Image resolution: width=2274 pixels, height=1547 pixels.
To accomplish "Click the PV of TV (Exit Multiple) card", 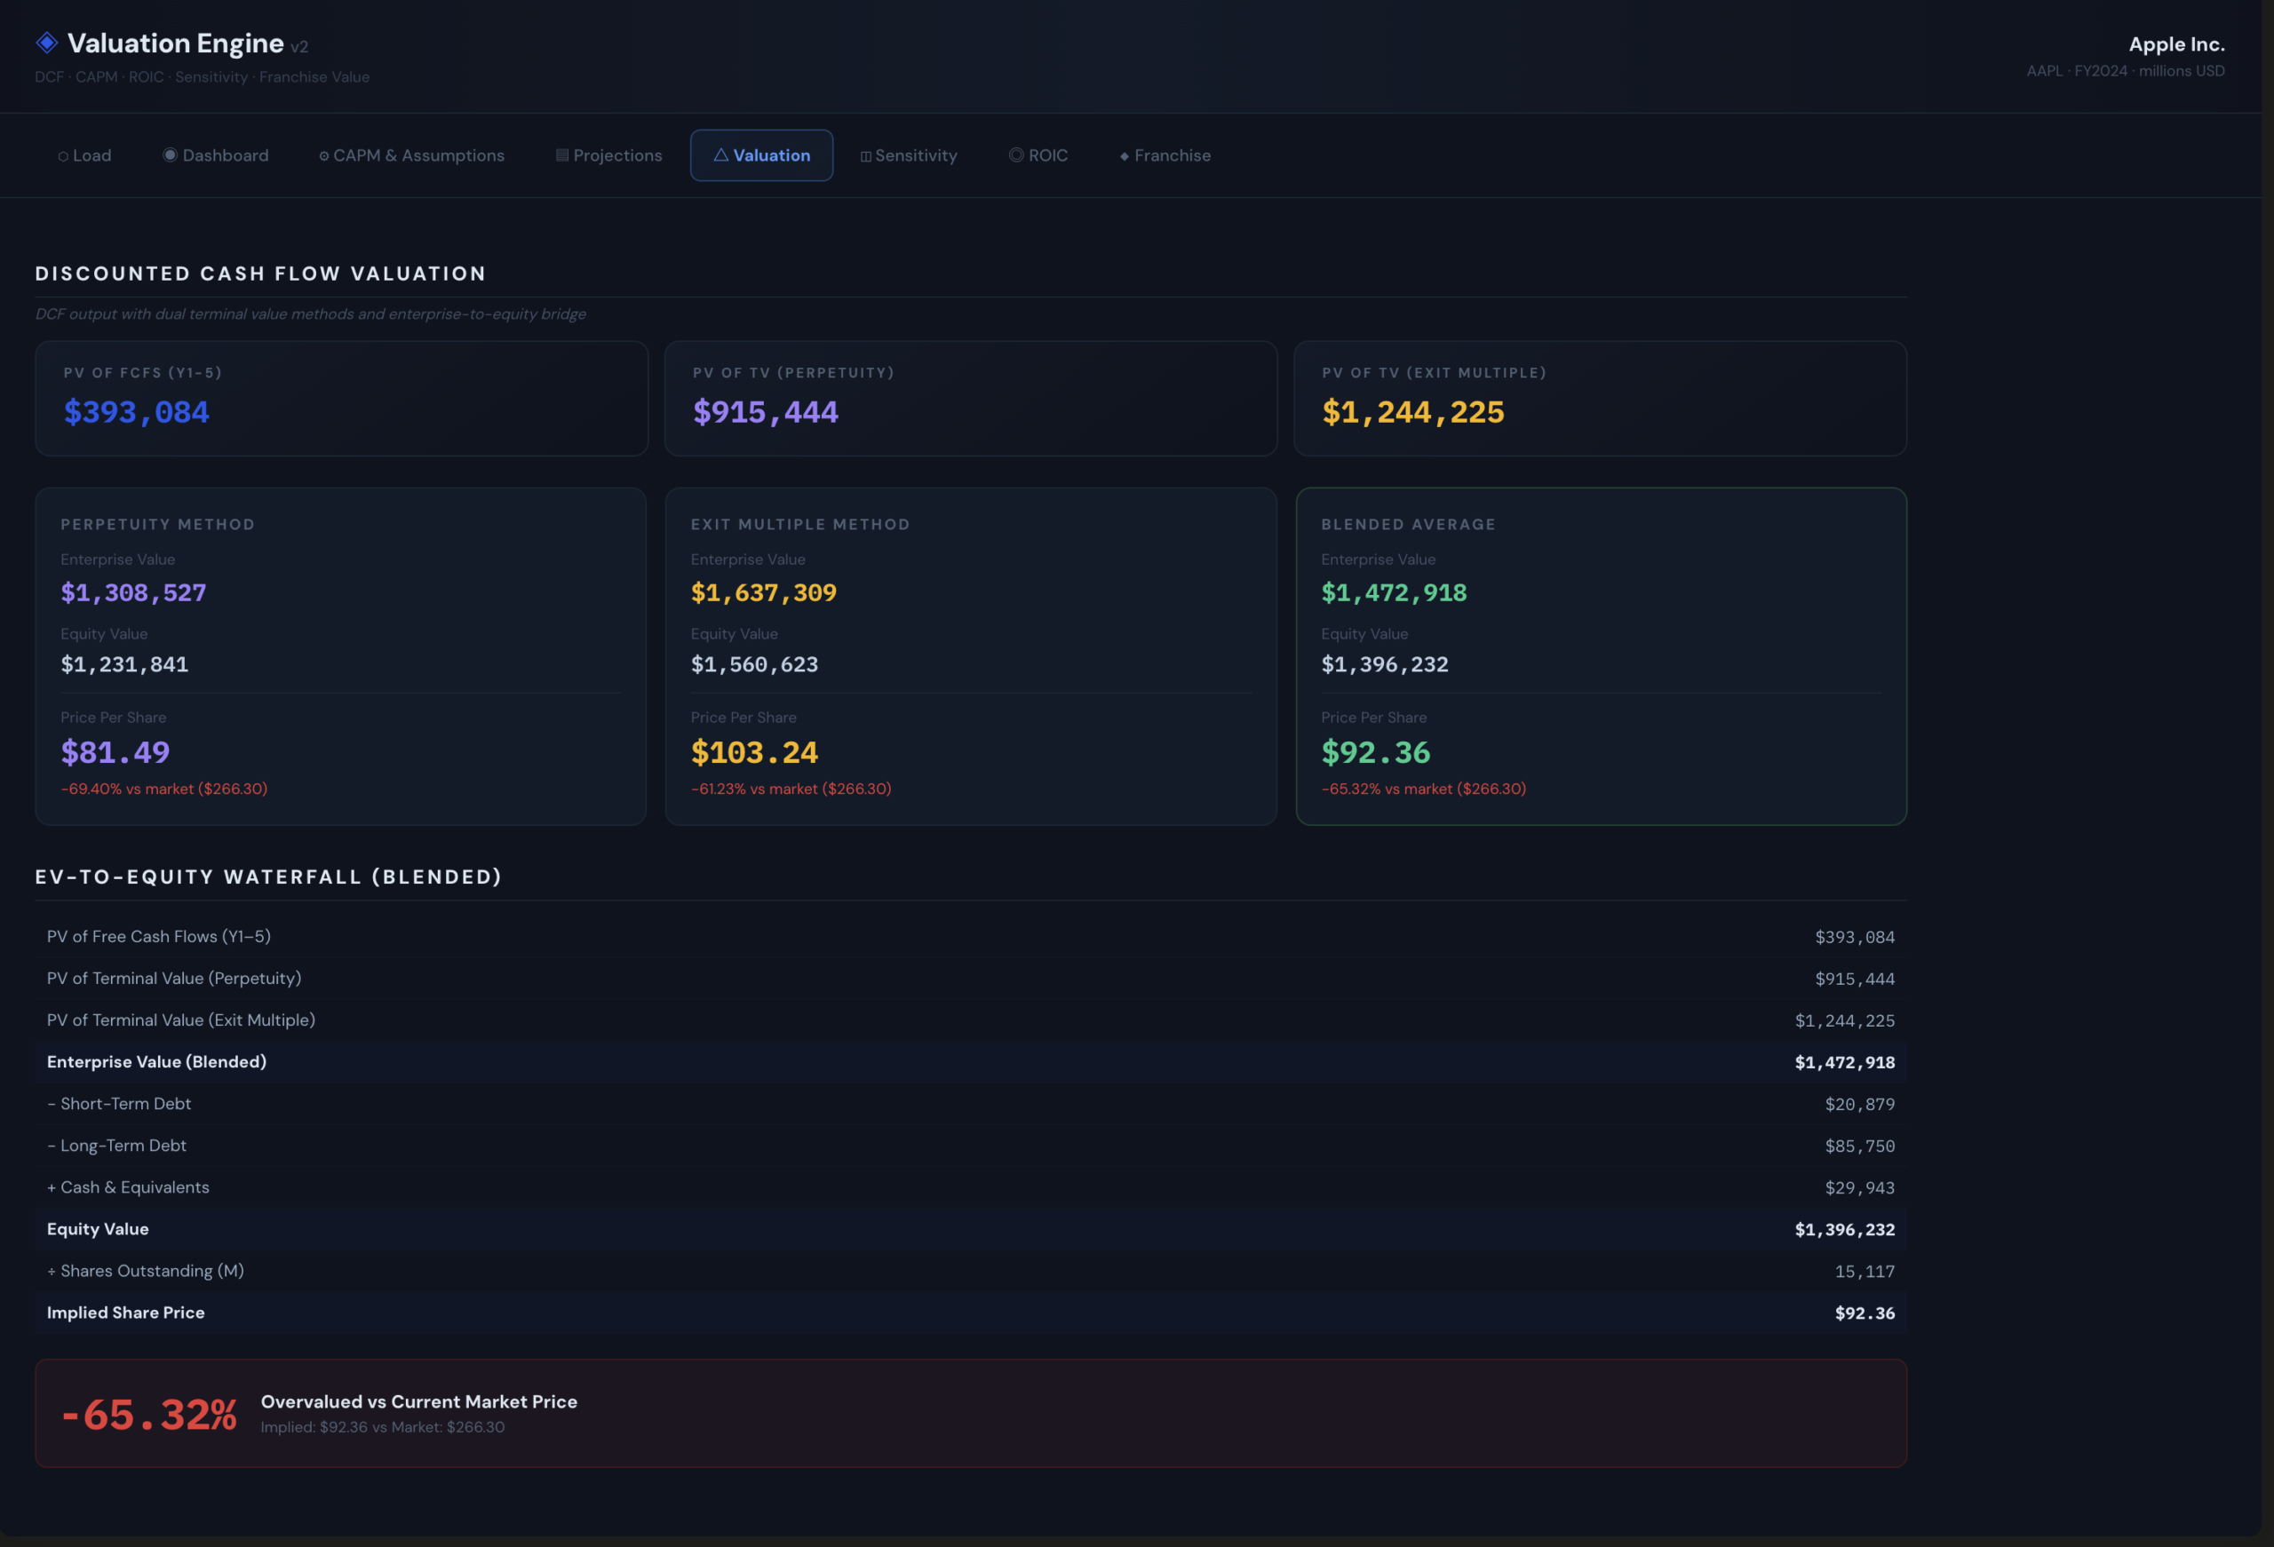I will (1599, 398).
